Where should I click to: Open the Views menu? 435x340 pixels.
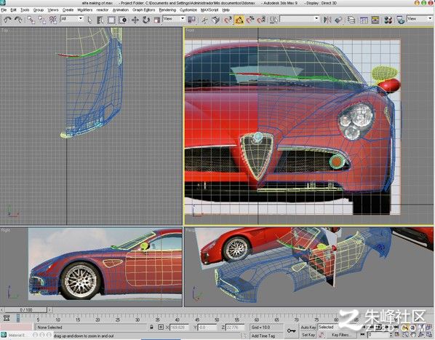point(52,9)
